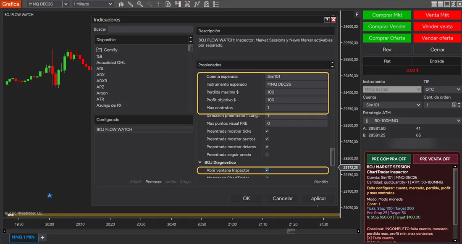Click the Perdida maxima $ value field
This screenshot has height=244, width=462.
point(296,92)
